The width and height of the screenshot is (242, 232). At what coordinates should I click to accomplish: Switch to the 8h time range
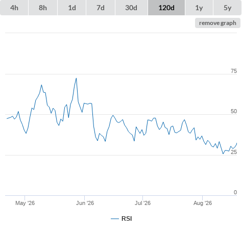[x=43, y=8]
